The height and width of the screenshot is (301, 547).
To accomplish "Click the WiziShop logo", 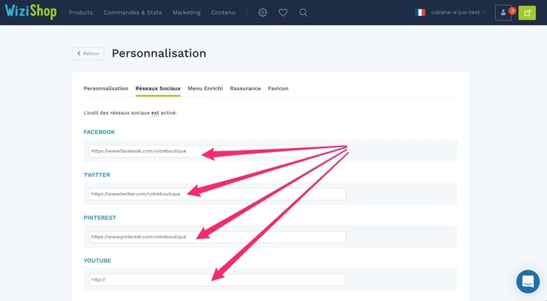I will 31,12.
